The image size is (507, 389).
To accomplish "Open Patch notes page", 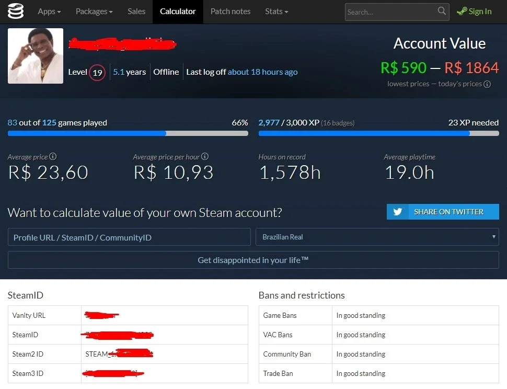I will (x=231, y=12).
